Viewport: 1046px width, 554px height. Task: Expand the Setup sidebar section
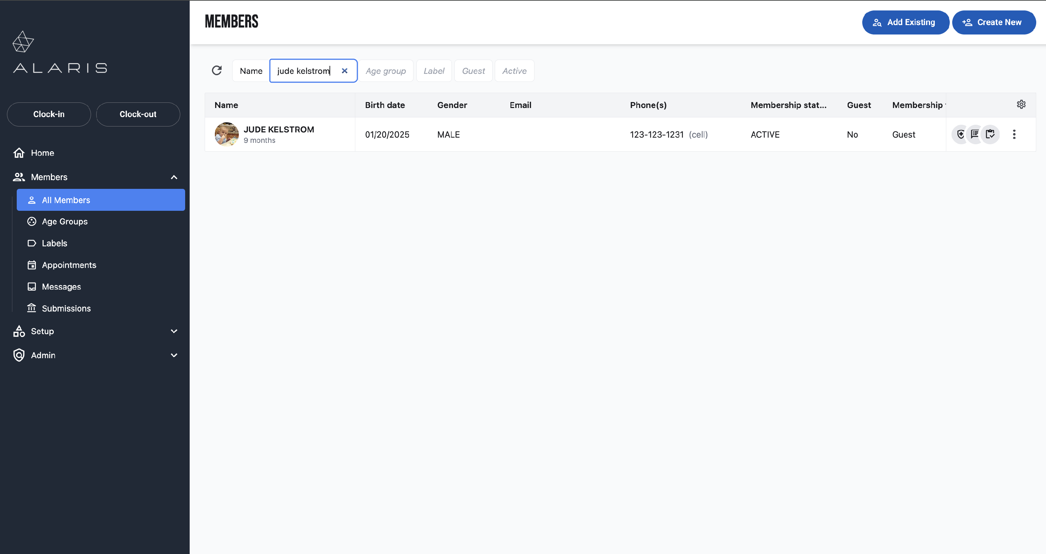click(x=174, y=331)
